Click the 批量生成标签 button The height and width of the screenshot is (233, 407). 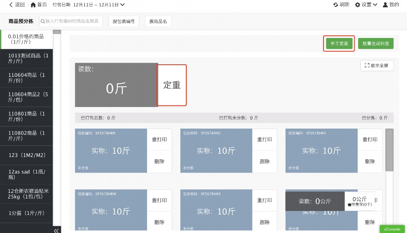click(x=375, y=44)
